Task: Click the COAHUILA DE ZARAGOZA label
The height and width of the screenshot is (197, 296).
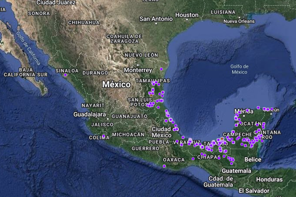Action: (124, 39)
